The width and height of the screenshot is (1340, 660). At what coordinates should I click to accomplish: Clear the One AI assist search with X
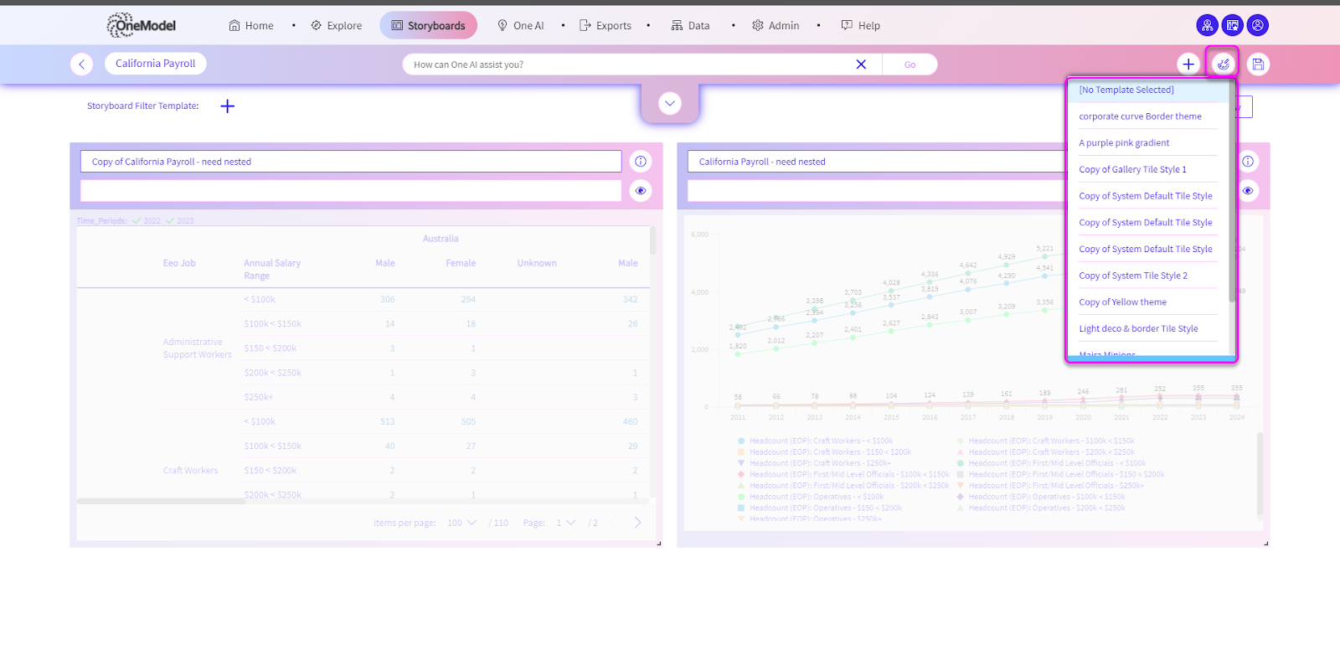[861, 64]
